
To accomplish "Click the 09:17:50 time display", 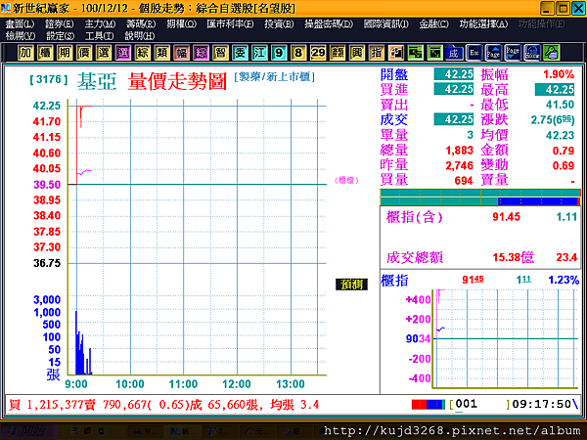I will pos(541,404).
